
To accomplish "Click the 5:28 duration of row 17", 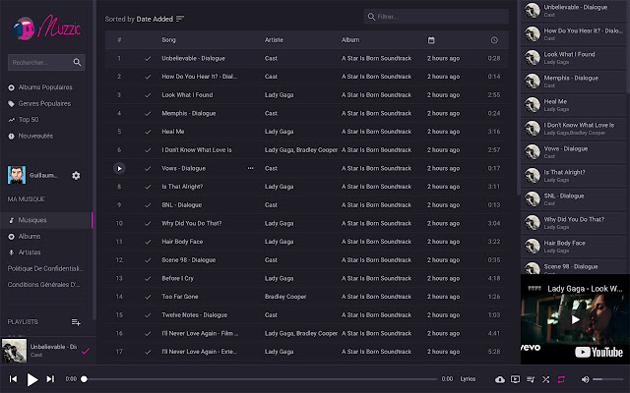I will click(x=494, y=352).
